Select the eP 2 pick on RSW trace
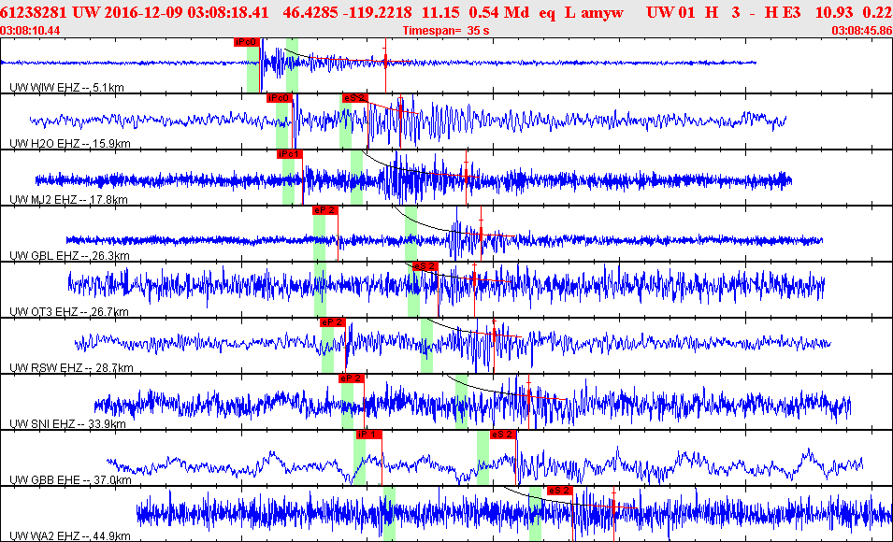The image size is (893, 542). coord(332,322)
